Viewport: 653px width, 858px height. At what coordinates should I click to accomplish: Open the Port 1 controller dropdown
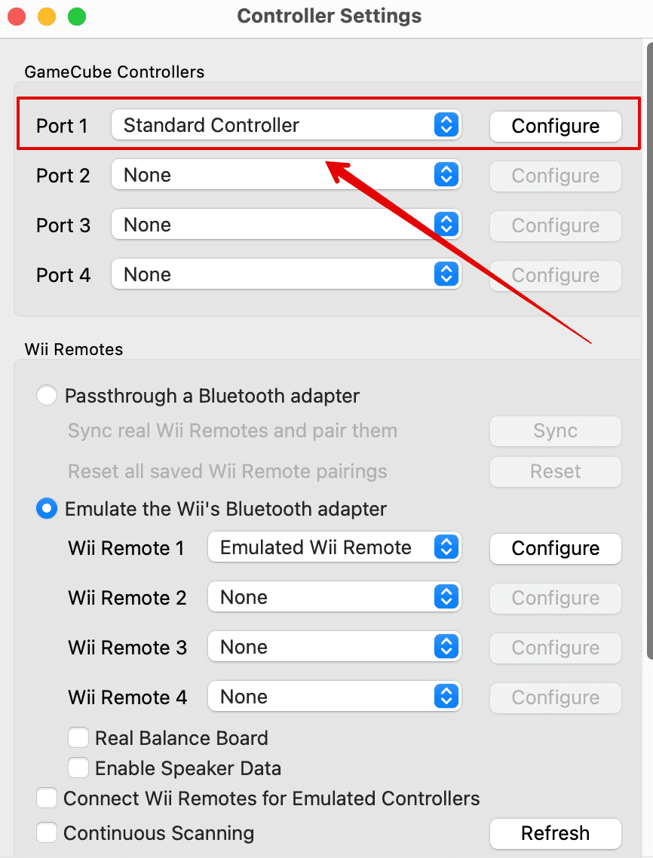[285, 125]
